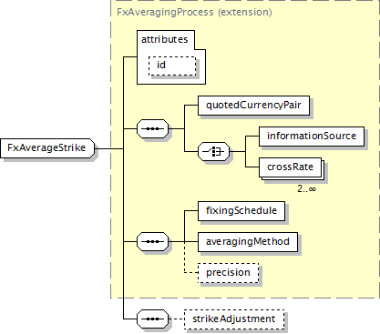The image size is (380, 334).
Task: Click the FxAveragingProcess (extension) label
Action: tap(194, 12)
